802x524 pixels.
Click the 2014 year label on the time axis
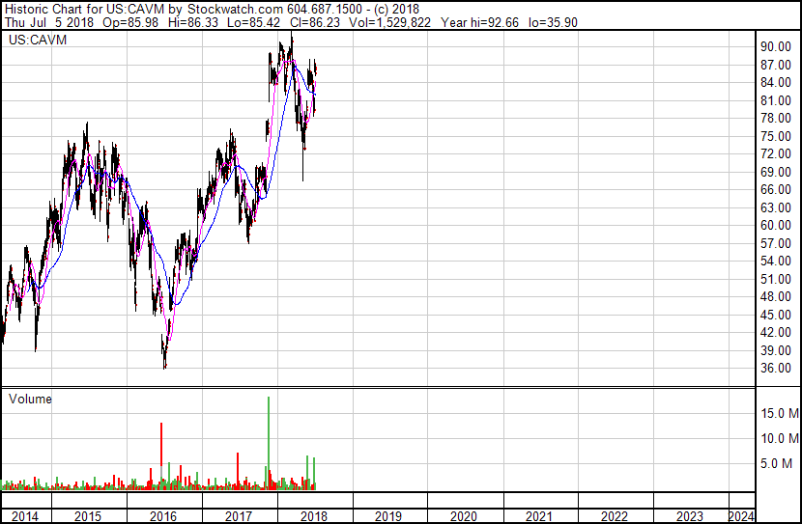pos(24,516)
